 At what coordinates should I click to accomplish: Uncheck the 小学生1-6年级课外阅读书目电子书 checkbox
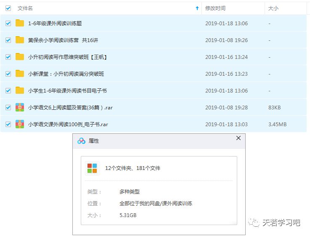pyautogui.click(x=8, y=90)
